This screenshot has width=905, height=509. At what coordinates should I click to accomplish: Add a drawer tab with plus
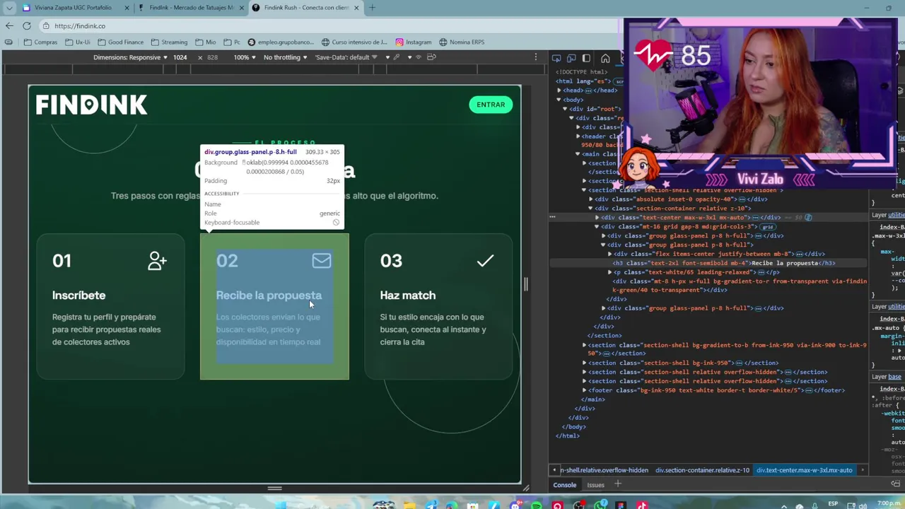pyautogui.click(x=617, y=484)
